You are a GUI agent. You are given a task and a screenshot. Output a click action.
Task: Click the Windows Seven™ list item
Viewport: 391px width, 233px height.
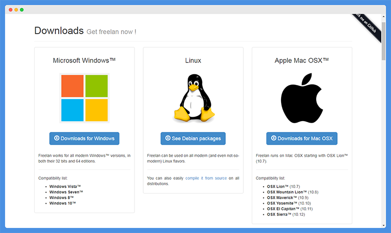pos(66,192)
